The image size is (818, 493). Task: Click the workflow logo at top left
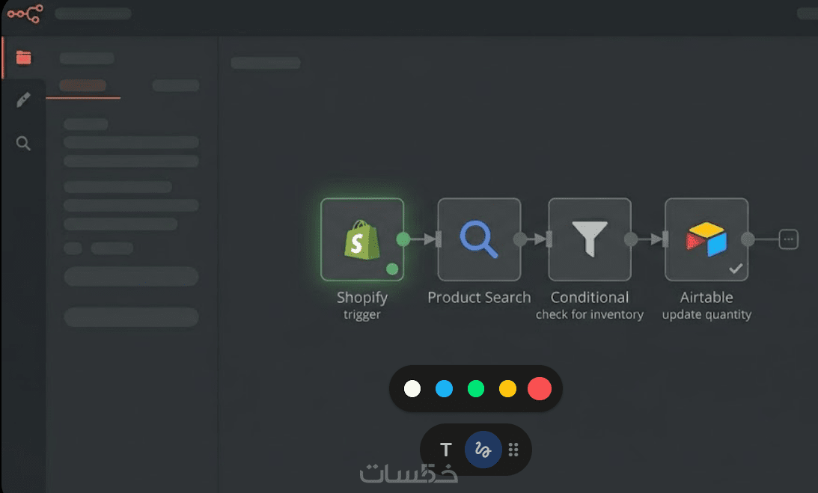(25, 13)
